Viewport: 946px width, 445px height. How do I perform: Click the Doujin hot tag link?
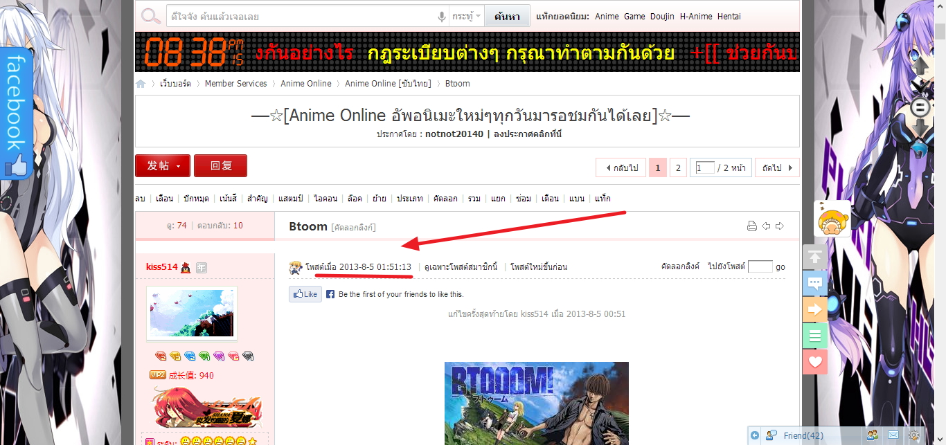point(662,17)
